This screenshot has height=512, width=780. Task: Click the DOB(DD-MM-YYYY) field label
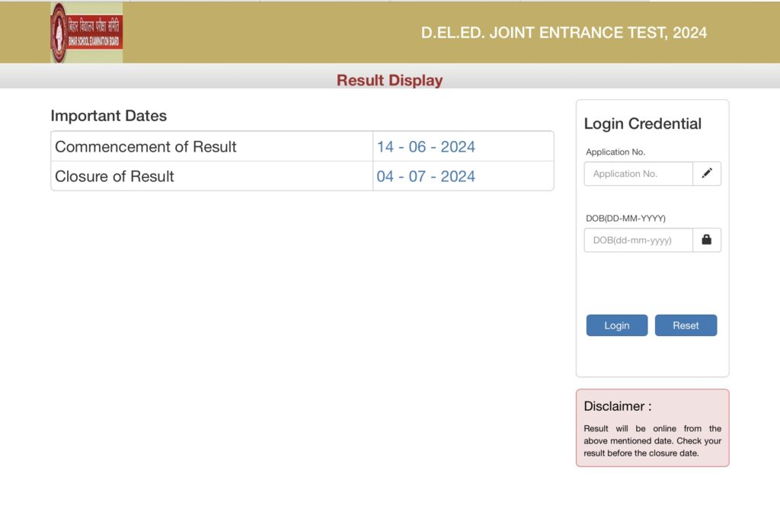(x=626, y=218)
